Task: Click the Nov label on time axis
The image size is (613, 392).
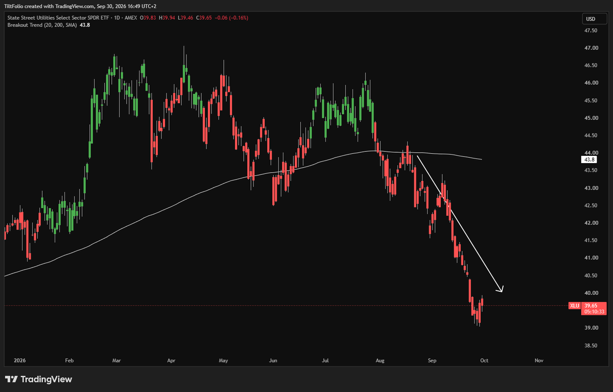Action: click(539, 360)
